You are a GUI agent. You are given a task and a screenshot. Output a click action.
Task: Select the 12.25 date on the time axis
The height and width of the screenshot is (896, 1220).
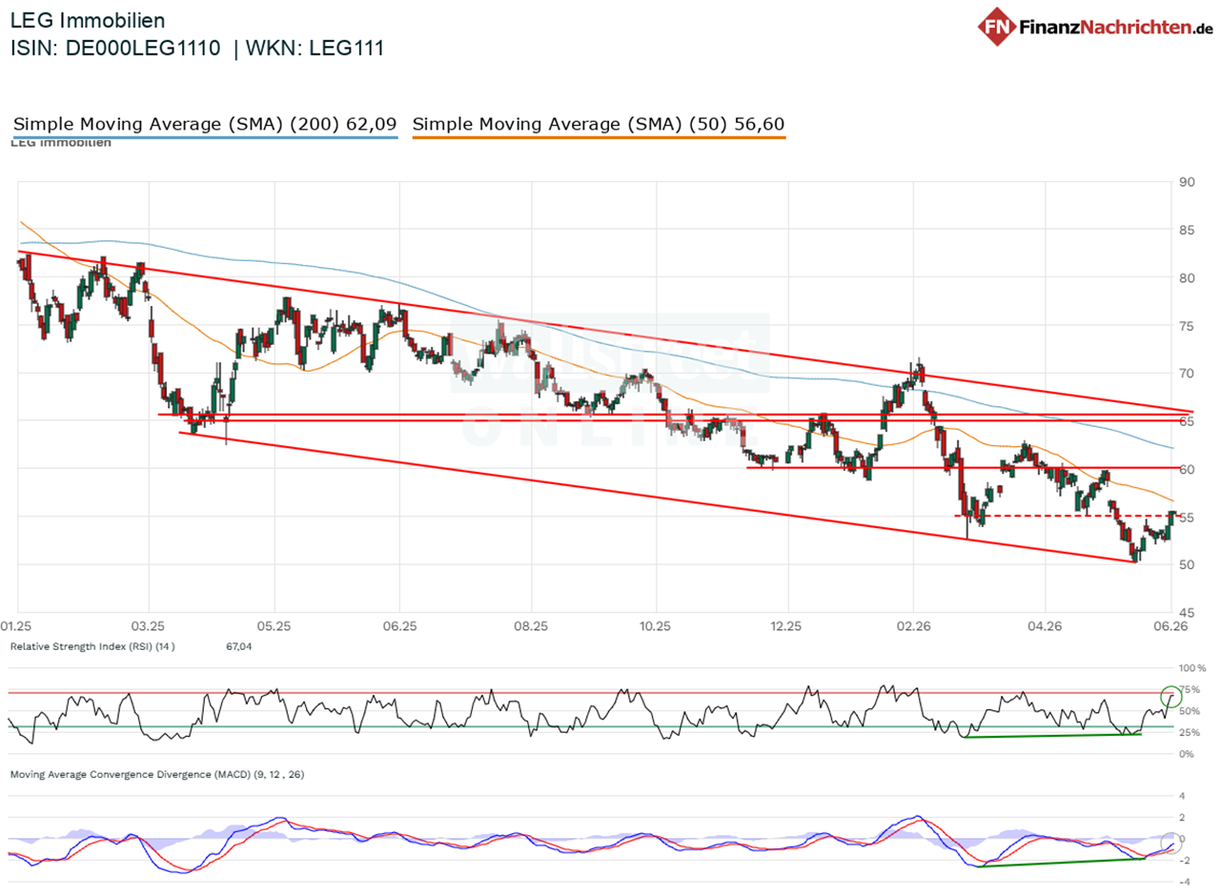(786, 626)
